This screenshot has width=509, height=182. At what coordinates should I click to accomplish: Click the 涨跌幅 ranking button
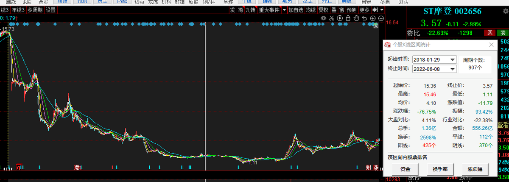[475, 169]
